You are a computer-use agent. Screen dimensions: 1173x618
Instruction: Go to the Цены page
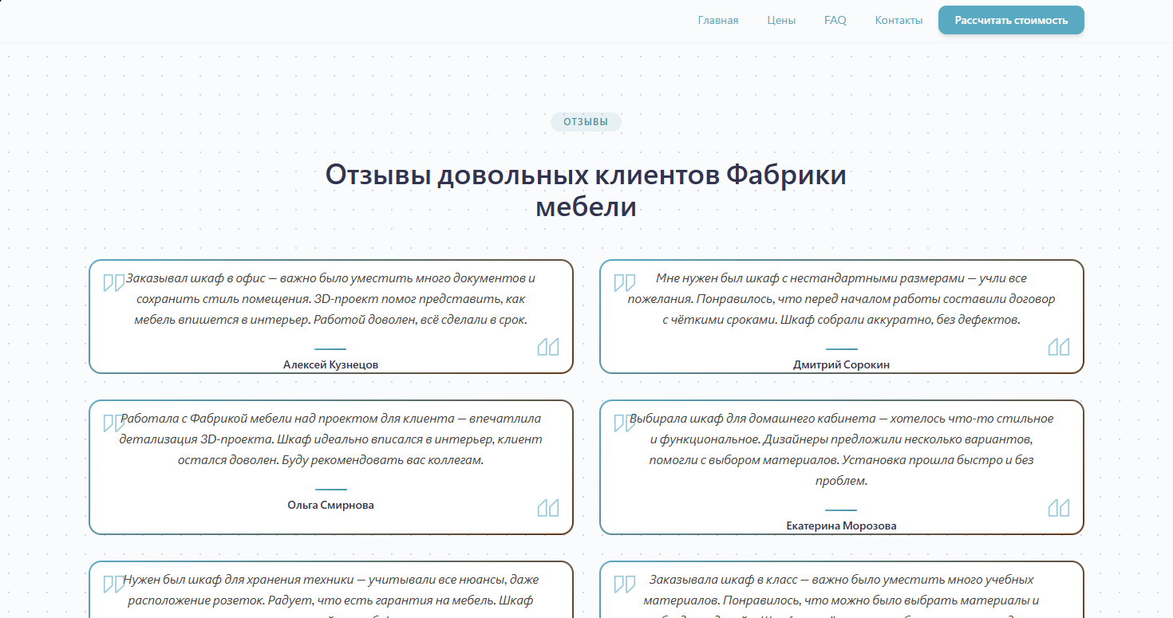click(781, 21)
